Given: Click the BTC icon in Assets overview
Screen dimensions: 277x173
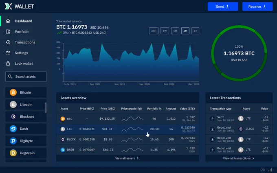Looking at the screenshot, I should (x=63, y=118).
